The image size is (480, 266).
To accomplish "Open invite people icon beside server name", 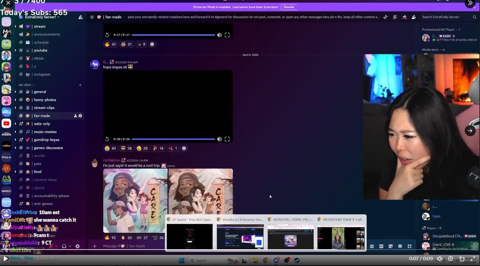I will 81,17.
